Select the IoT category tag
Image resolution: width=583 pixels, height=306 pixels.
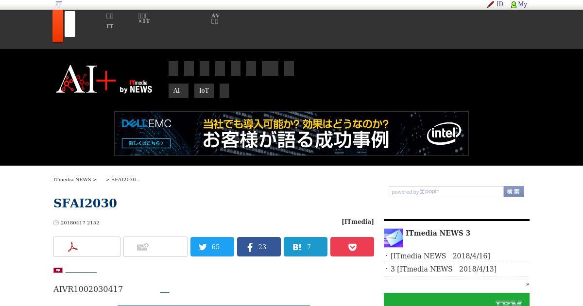204,91
